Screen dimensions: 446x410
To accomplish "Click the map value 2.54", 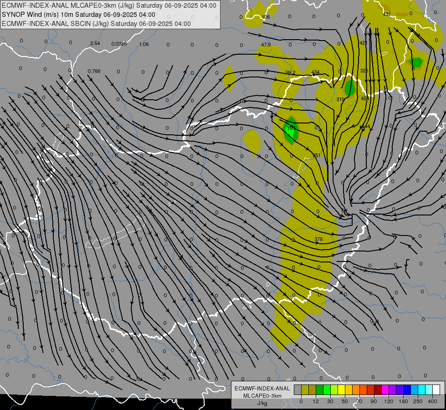I will (x=95, y=43).
